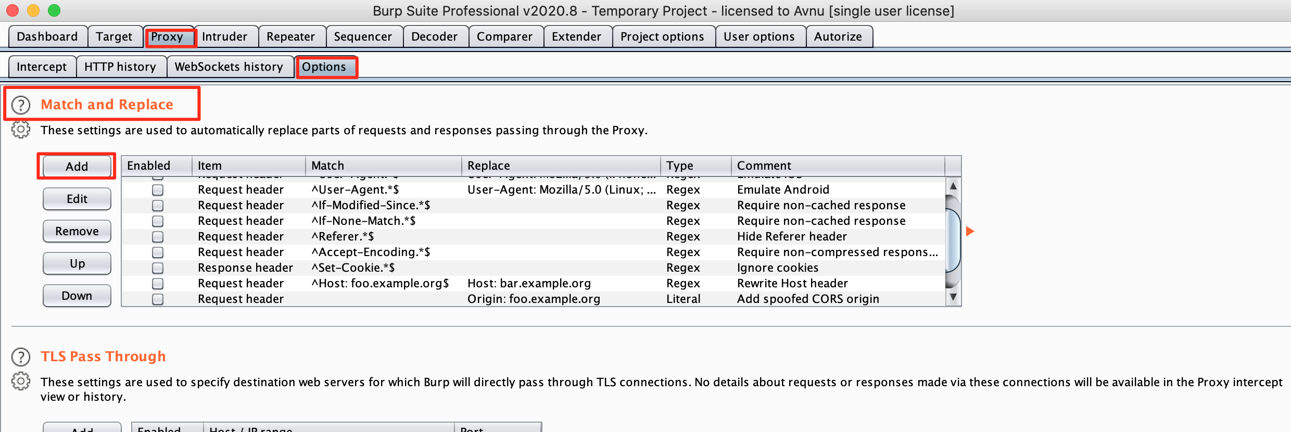Viewport: 1291px width, 432px height.
Task: Click the Match and Replace heading
Action: [x=107, y=105]
